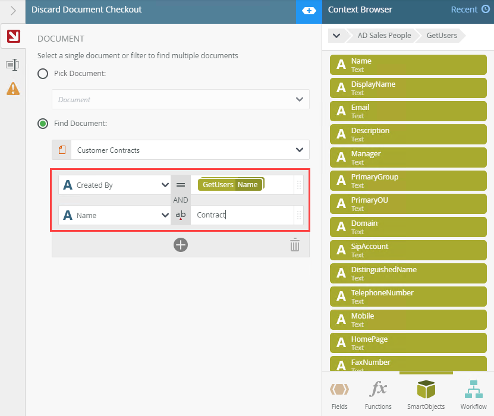Select the Pick Document radio button

(x=43, y=74)
